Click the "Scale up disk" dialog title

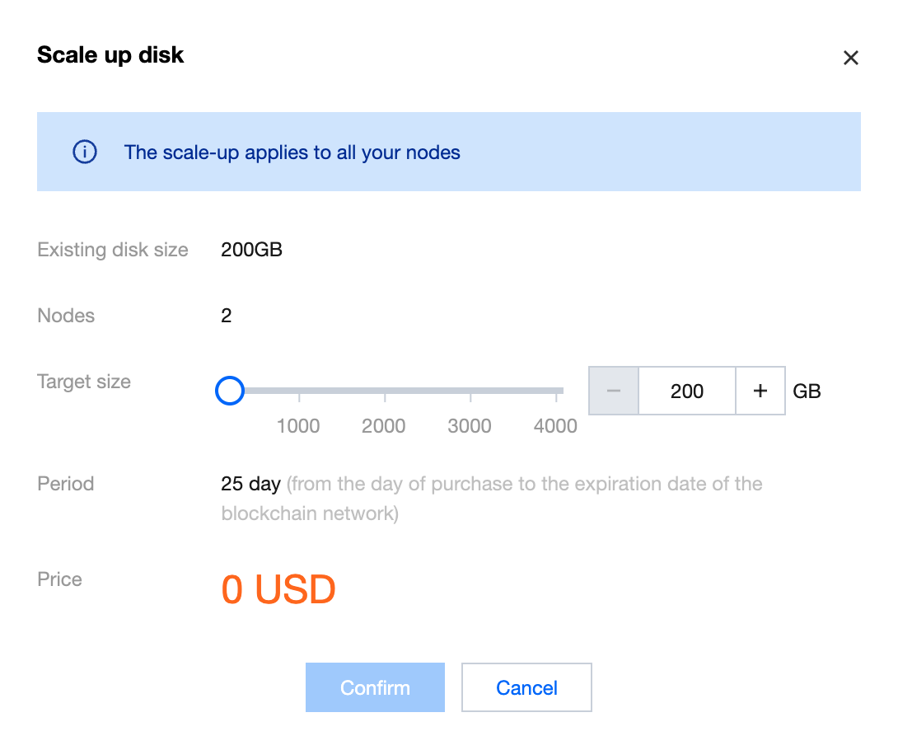coord(110,55)
